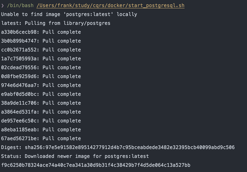Click layer ID a330b6cecb98
Image resolution: width=247 pixels, height=172 pixels.
tap(19, 32)
